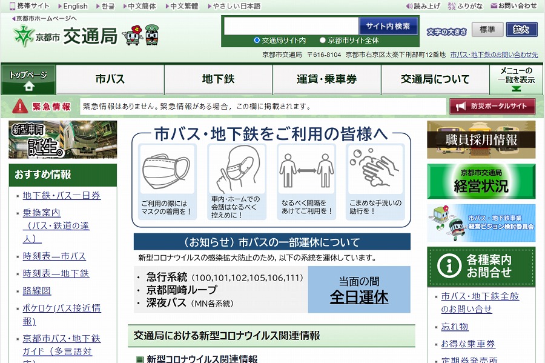Go to 京都市ホームページへ link
Image resolution: width=545 pixels, height=363 pixels.
coord(44,18)
